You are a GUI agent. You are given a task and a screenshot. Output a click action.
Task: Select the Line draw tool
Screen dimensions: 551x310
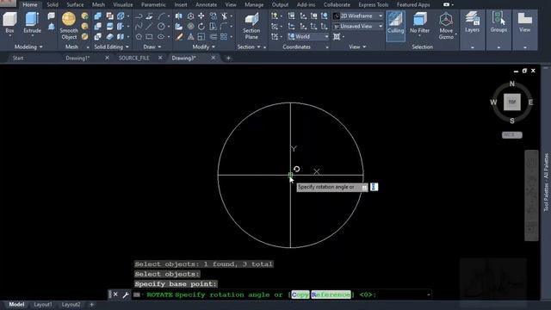click(x=149, y=27)
